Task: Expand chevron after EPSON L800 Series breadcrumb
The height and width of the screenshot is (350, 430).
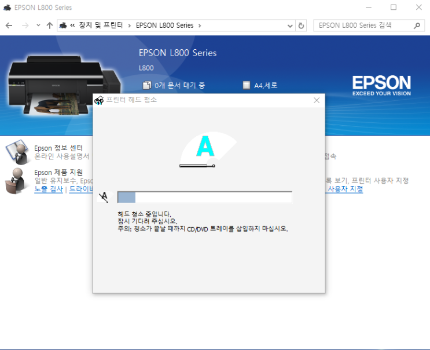Action: click(200, 25)
